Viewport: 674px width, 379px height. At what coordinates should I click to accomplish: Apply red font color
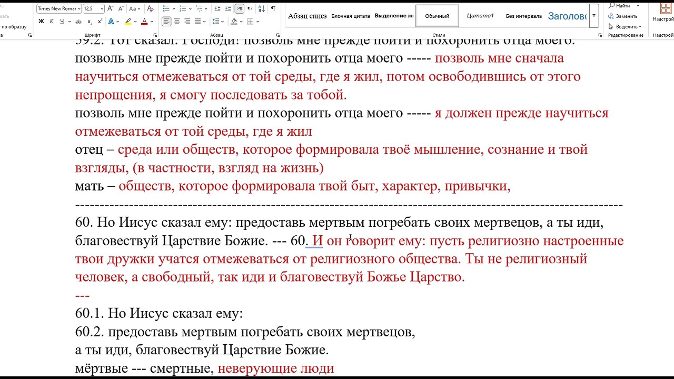tap(144, 22)
